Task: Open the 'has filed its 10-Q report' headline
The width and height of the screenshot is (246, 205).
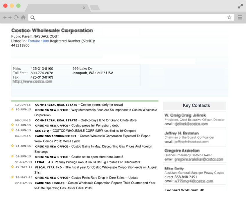Action: 94,131
